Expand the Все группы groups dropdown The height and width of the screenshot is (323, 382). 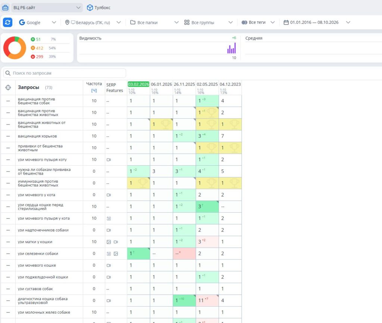tap(209, 22)
